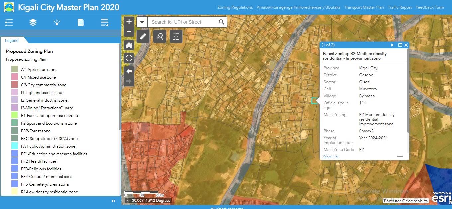The height and width of the screenshot is (209, 452).
Task: Open the document page widget icon
Action: click(x=81, y=22)
